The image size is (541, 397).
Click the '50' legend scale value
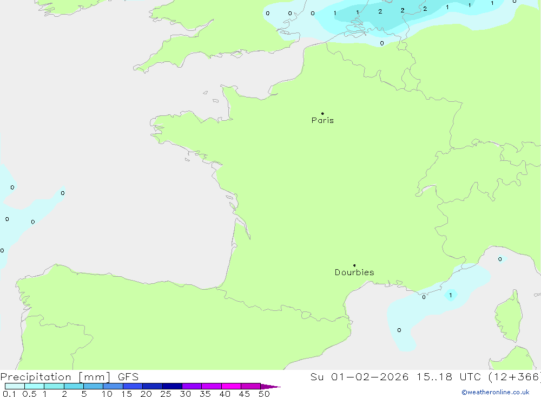coord(264,394)
